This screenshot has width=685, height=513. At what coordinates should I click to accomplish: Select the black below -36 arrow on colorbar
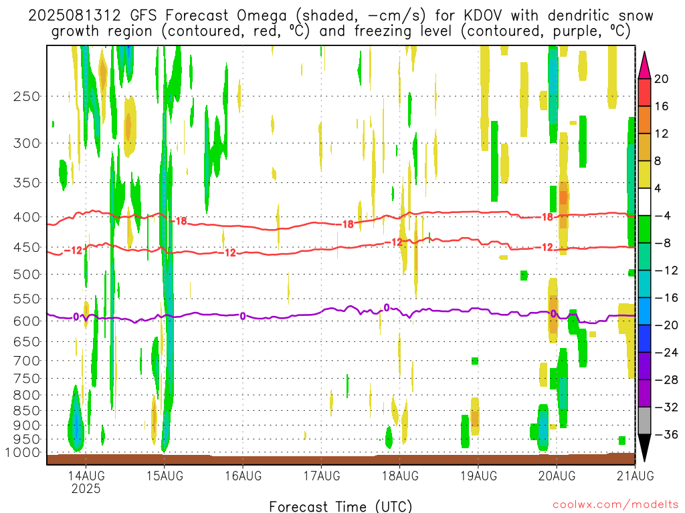[644, 448]
